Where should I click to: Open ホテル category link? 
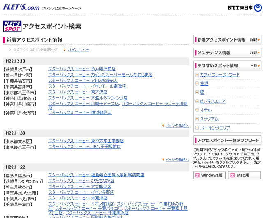(x=206, y=110)
